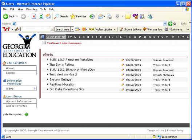This screenshot has height=140, width=192.
Task: Open the History icon in toolbar
Action: 92,16
